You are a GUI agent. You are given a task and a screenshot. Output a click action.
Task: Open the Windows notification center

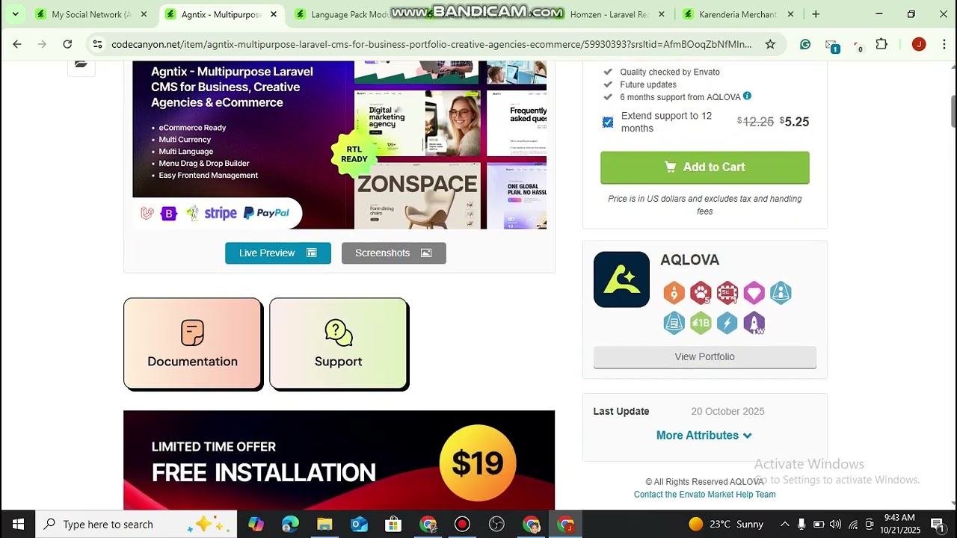[937, 525]
